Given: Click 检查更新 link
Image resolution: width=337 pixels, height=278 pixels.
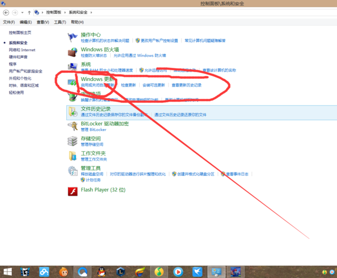Looking at the screenshot, I should pyautogui.click(x=129, y=85).
